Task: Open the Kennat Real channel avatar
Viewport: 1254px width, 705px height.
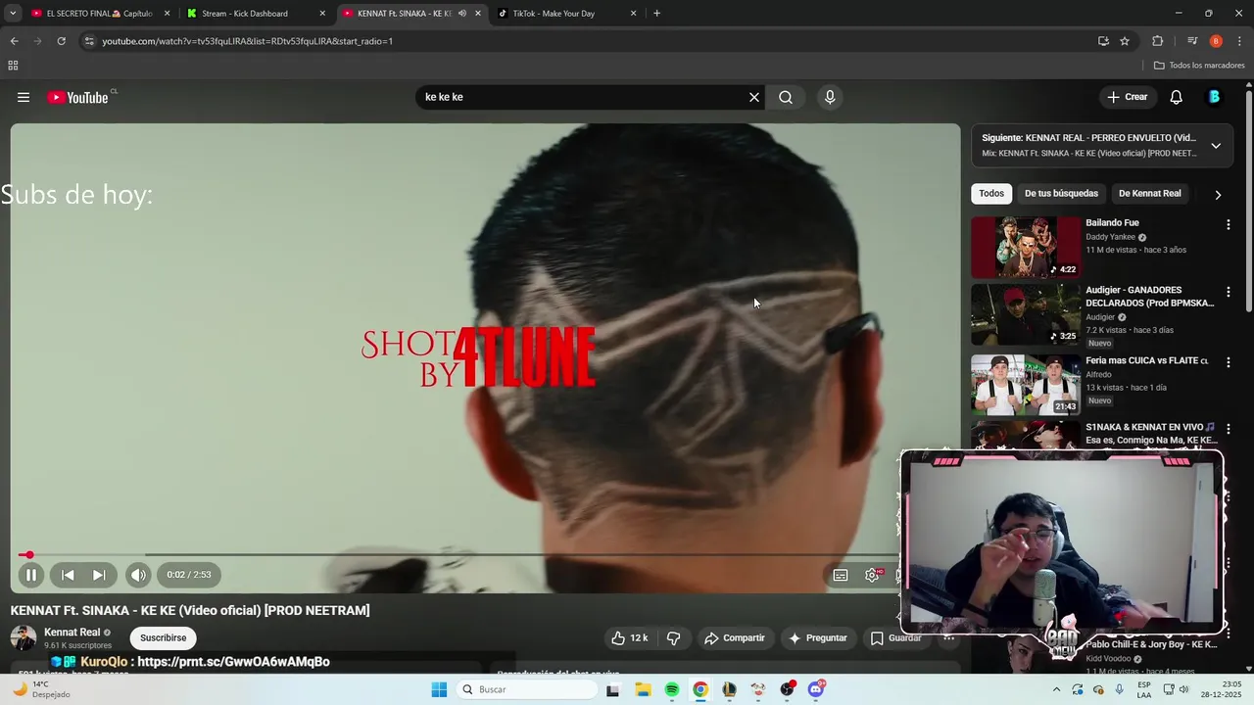Action: pyautogui.click(x=24, y=638)
